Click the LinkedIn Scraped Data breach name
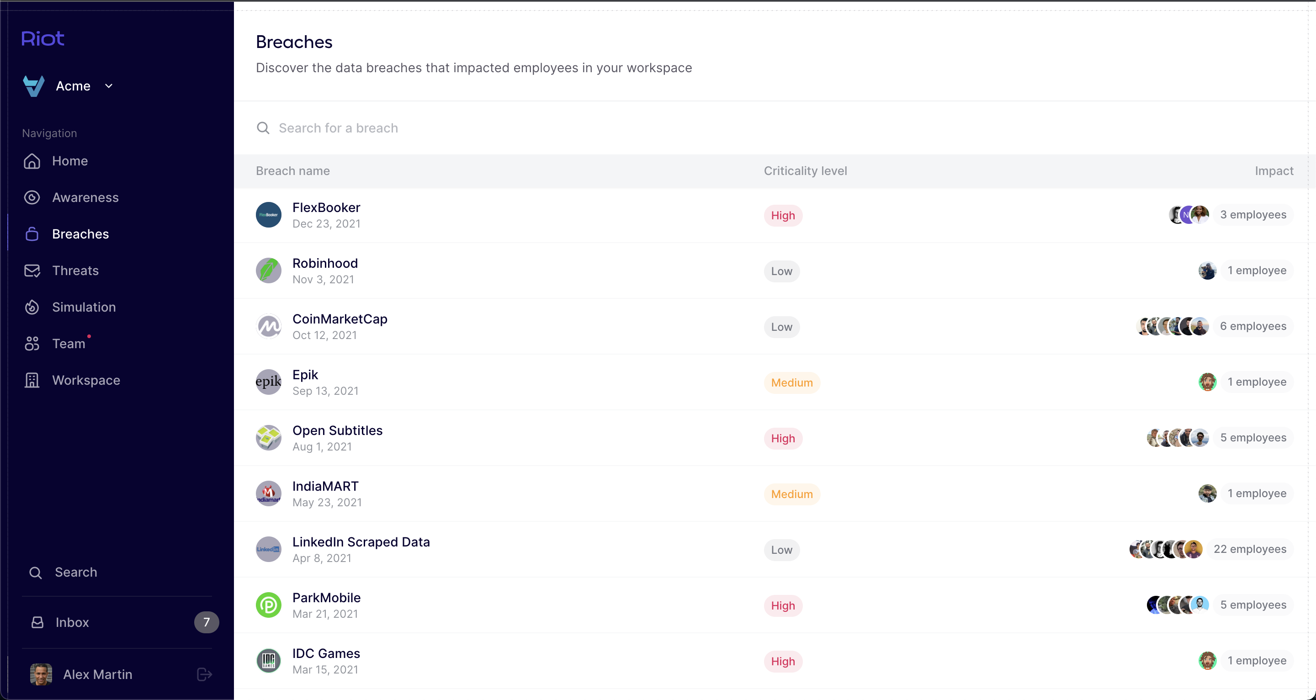 pos(361,542)
